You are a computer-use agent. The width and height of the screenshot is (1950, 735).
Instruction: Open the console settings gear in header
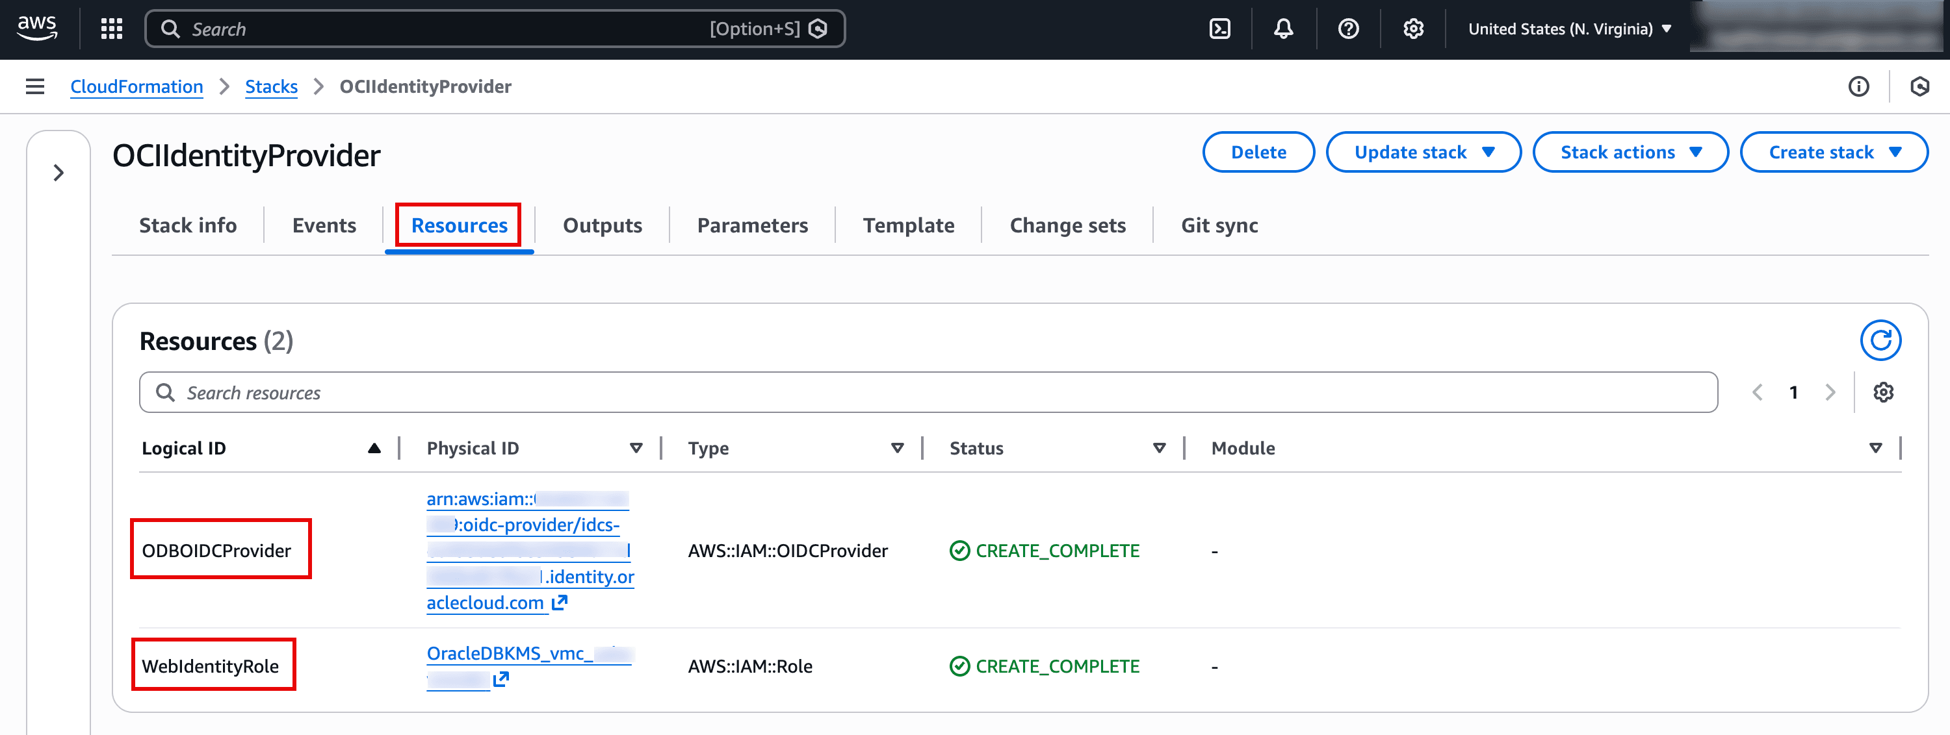[x=1413, y=29]
